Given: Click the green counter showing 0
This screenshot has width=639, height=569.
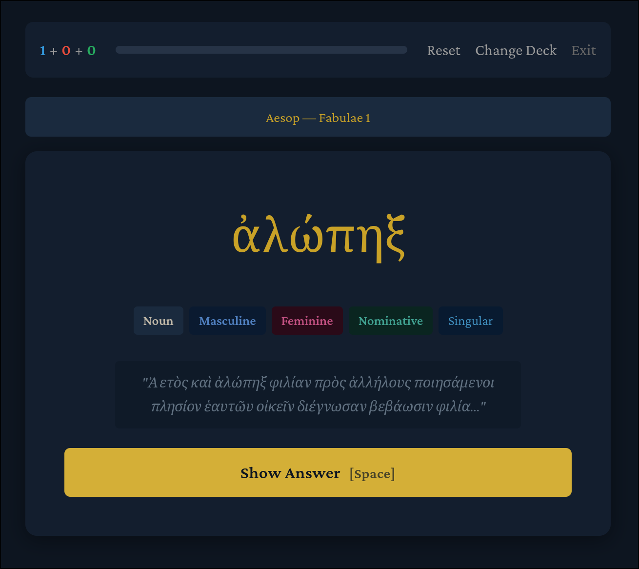Looking at the screenshot, I should [x=91, y=51].
